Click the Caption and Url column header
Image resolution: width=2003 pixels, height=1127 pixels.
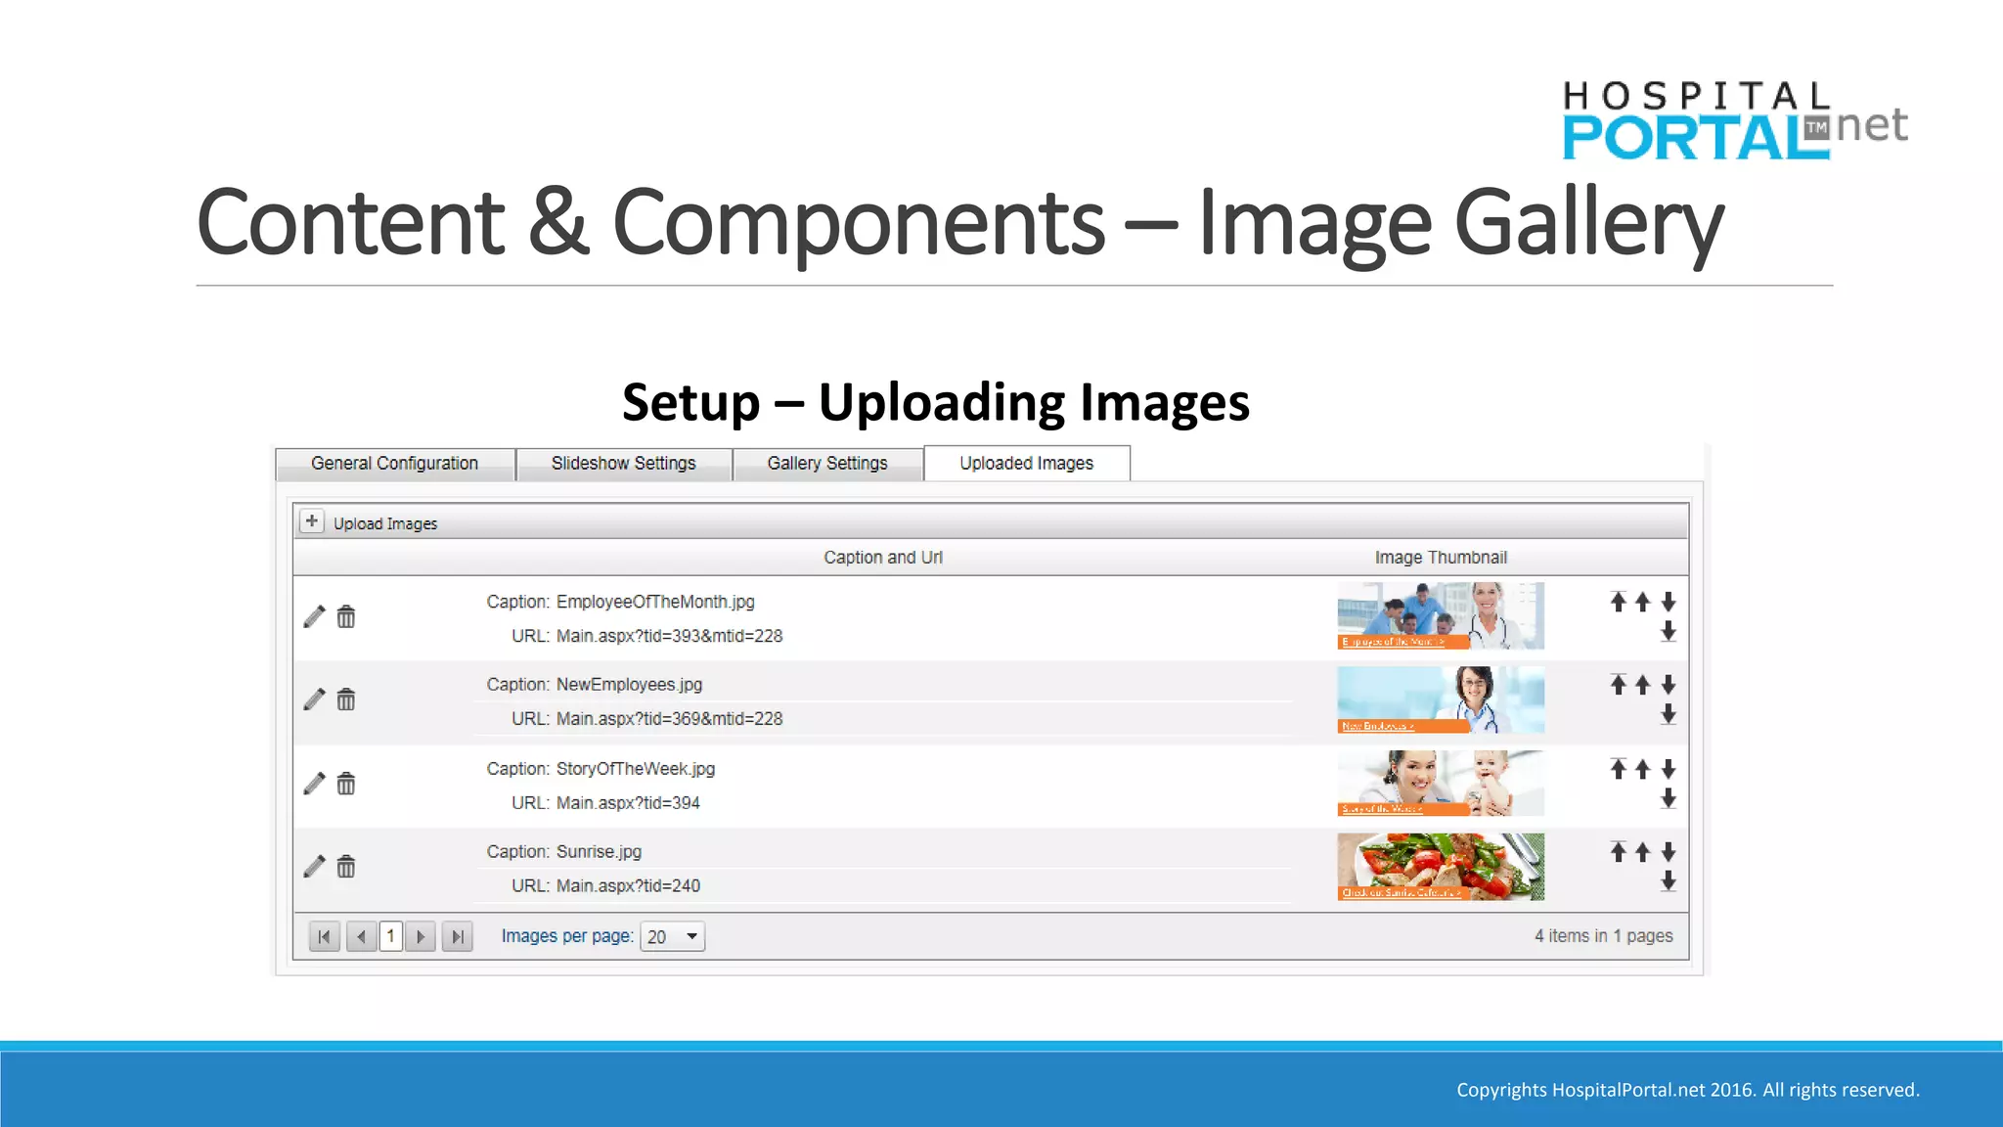883,558
